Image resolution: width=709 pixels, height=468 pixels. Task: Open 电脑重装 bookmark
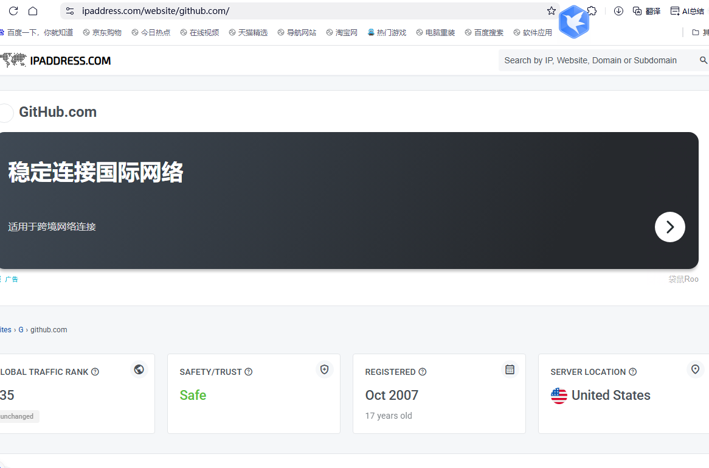(435, 33)
